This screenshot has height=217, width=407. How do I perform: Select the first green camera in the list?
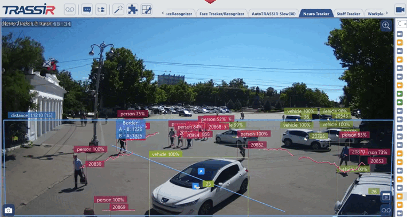(400, 94)
